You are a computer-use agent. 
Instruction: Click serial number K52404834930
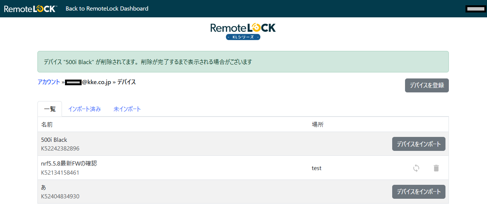pyautogui.click(x=60, y=196)
